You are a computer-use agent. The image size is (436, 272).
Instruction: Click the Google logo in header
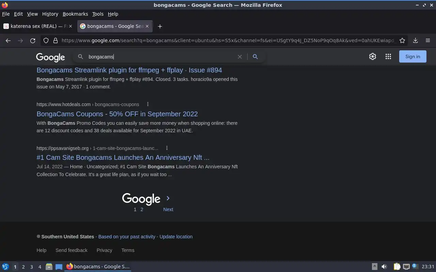click(x=50, y=57)
